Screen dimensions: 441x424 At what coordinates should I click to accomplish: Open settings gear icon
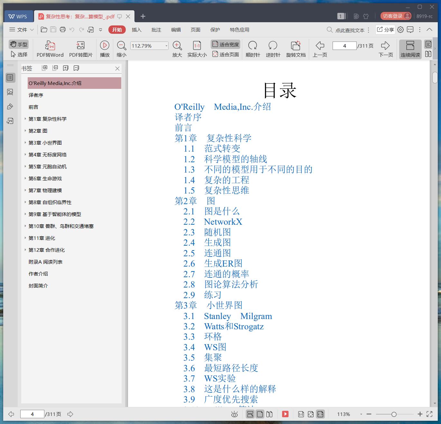point(400,30)
